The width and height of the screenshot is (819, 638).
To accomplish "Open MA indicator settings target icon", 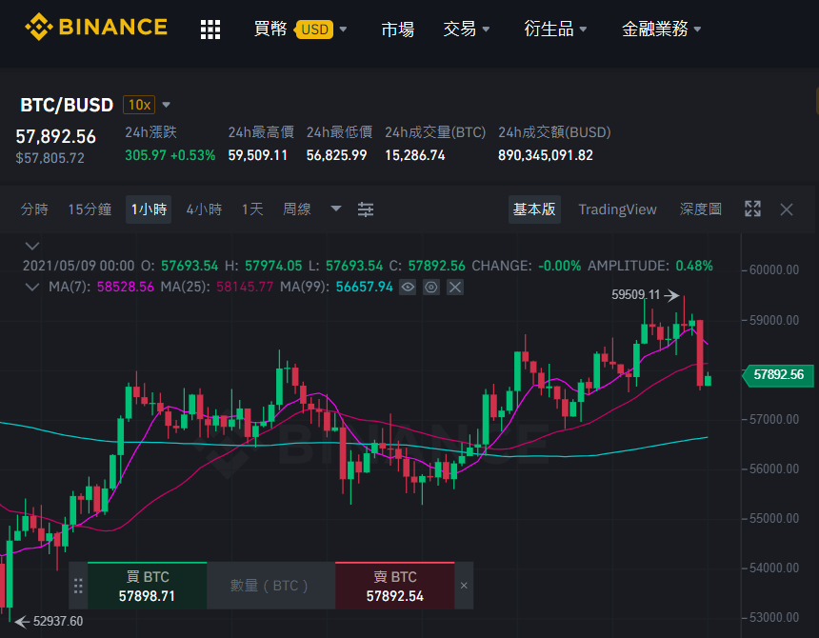I will coord(430,287).
